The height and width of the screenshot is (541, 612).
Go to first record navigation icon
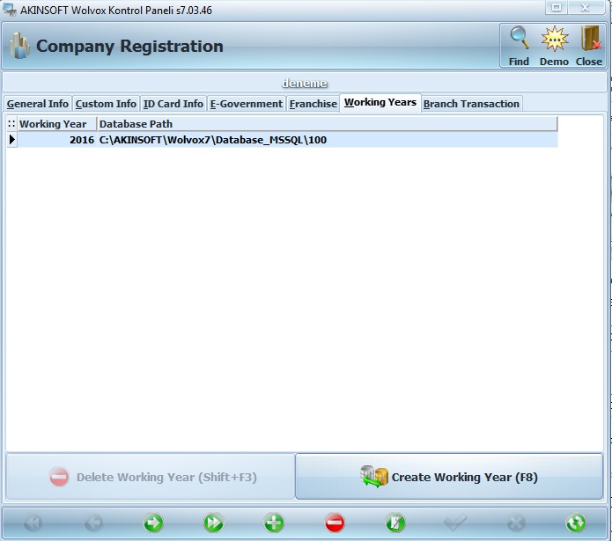tap(33, 523)
